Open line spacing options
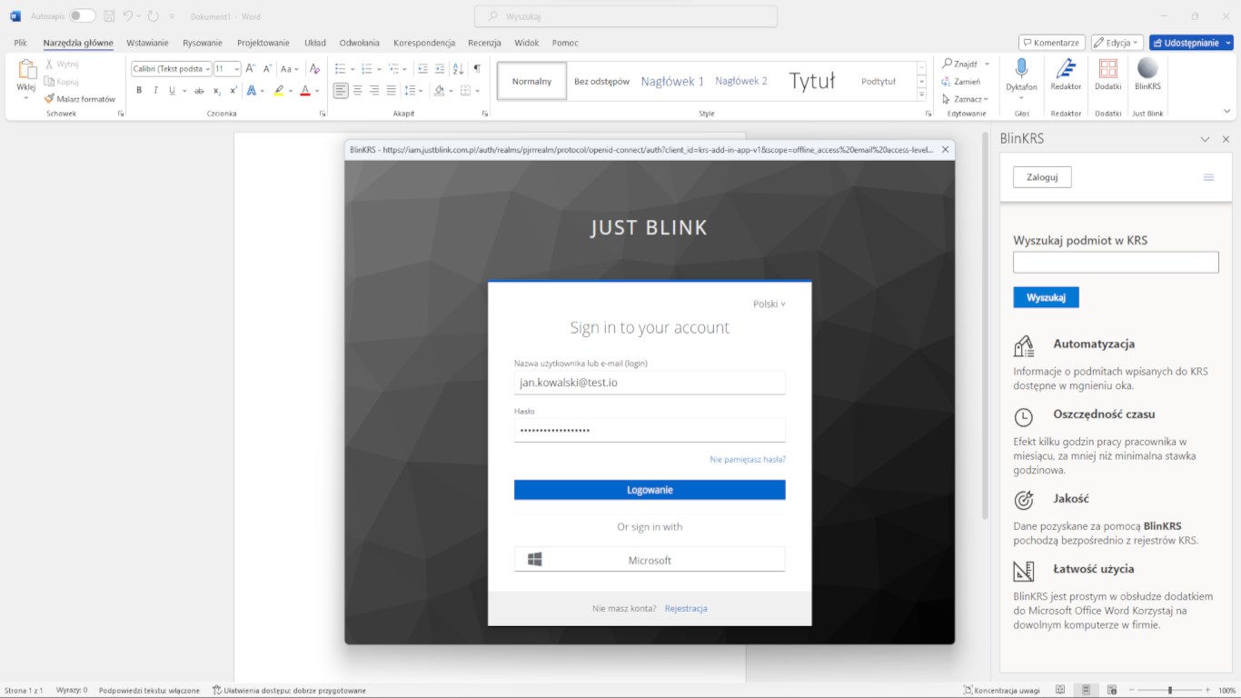 (x=413, y=90)
